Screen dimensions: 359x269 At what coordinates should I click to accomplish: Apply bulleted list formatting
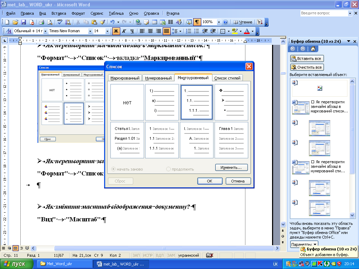[197, 31]
